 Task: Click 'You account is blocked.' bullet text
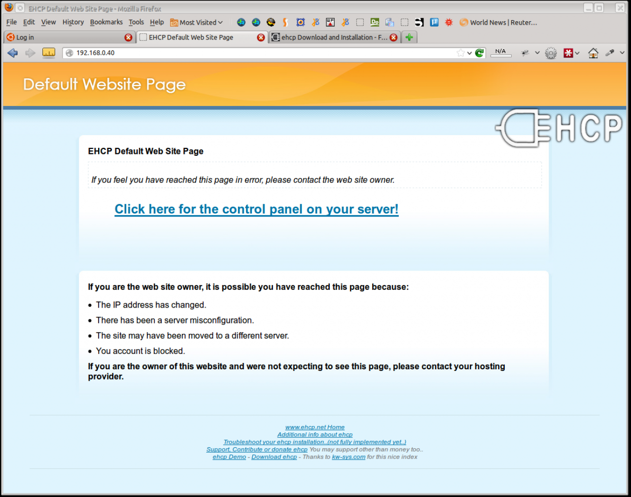tap(140, 351)
